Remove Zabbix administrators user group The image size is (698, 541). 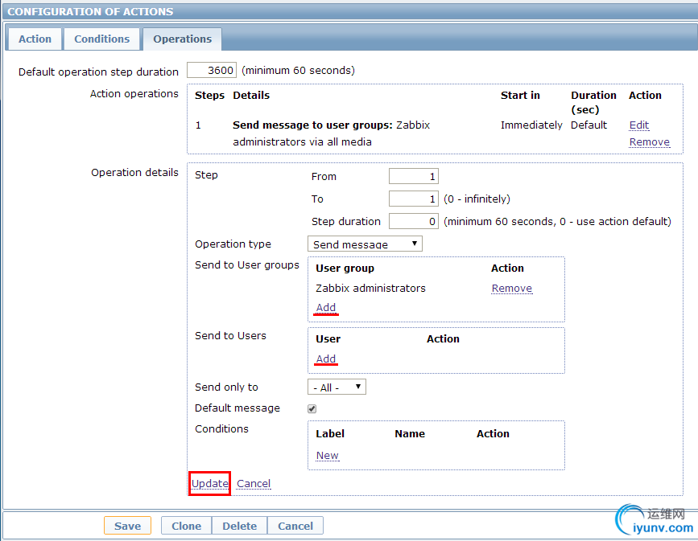[x=511, y=289]
